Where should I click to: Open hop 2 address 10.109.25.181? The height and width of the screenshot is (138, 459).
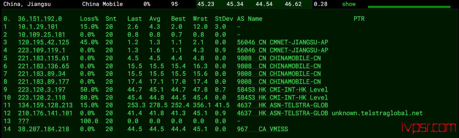[x=42, y=35]
